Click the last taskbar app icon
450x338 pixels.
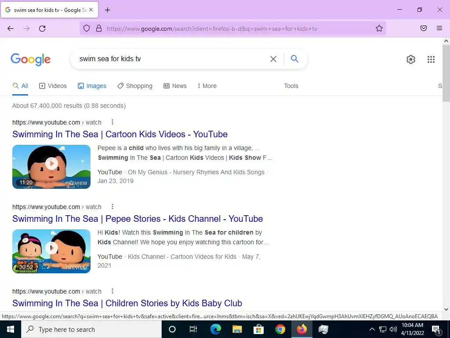coord(323,329)
